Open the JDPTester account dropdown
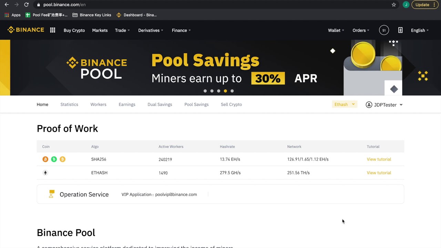Image resolution: width=441 pixels, height=248 pixels. (384, 105)
